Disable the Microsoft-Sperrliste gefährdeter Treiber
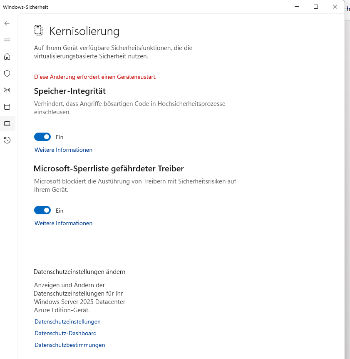 coord(42,210)
